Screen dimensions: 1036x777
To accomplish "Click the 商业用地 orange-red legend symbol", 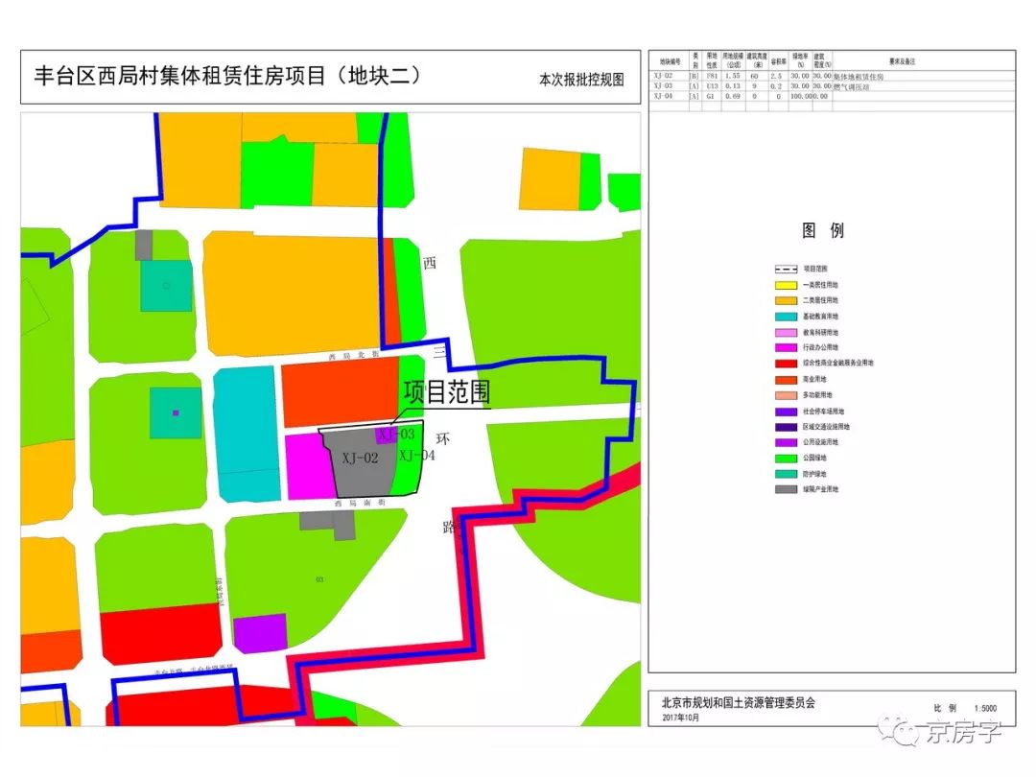I will [785, 380].
